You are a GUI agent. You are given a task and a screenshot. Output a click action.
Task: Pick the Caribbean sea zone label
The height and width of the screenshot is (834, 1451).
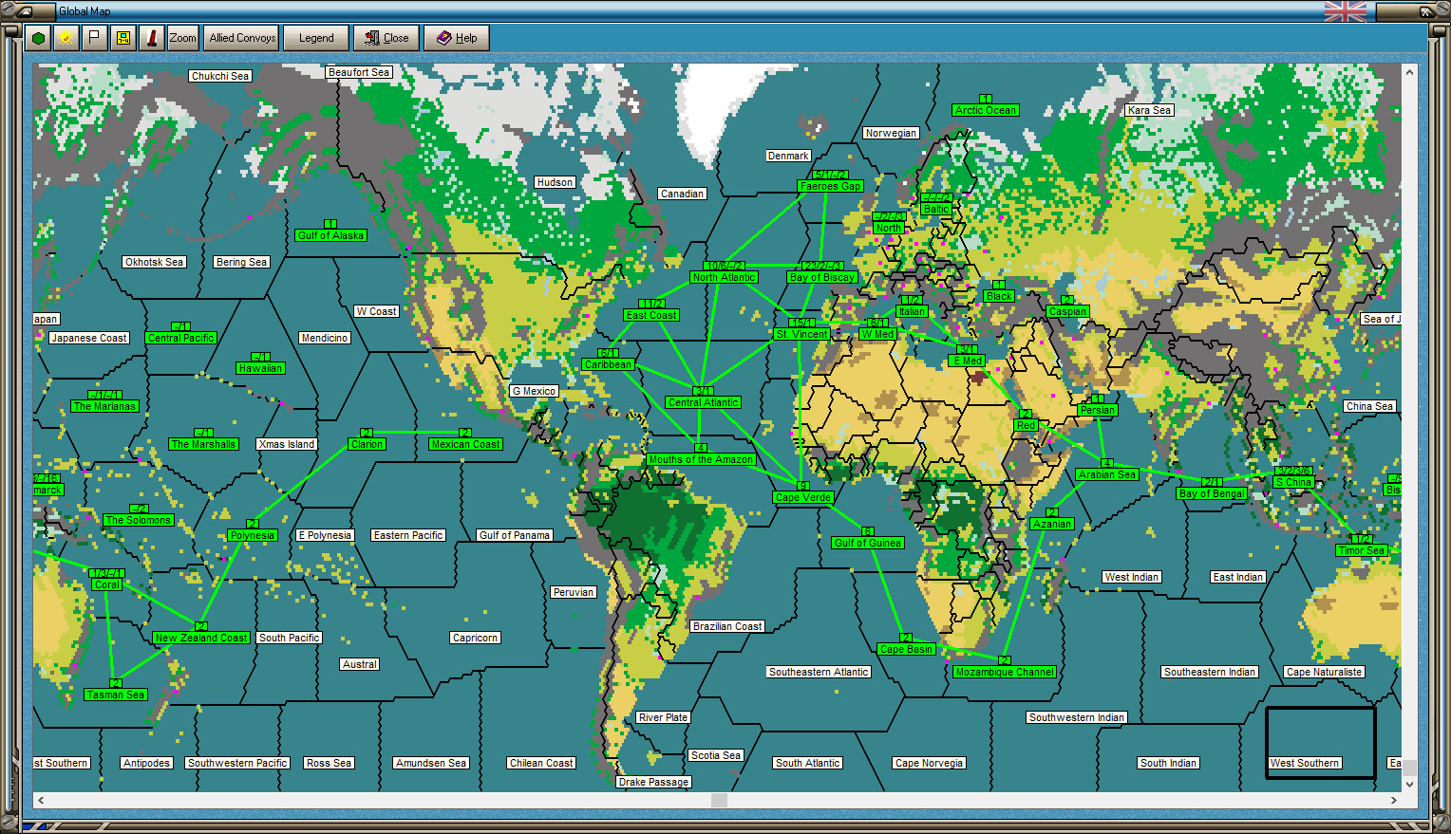tap(609, 364)
